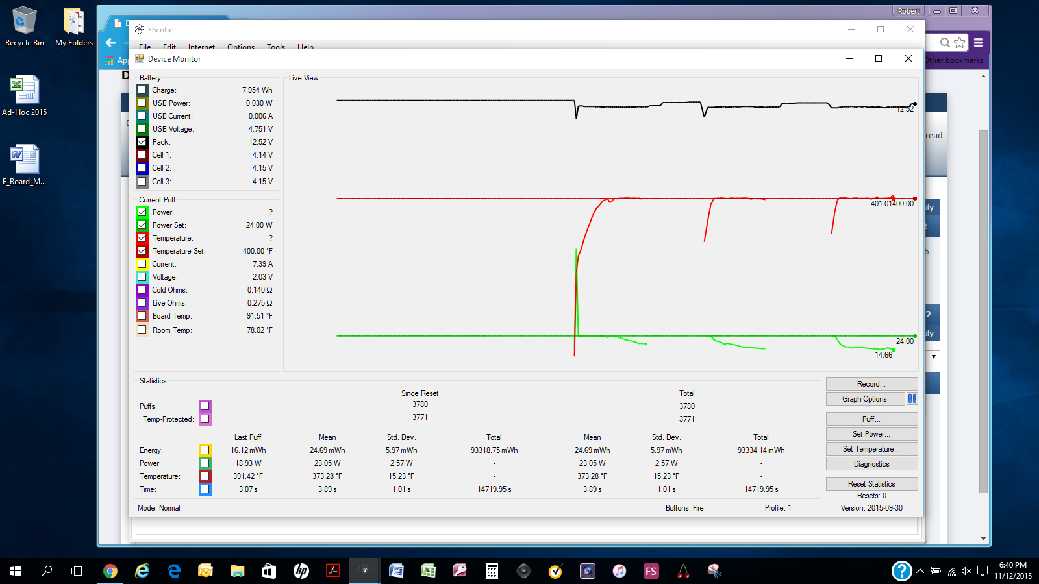Click the Reset Statistics button
1039x584 pixels.
pyautogui.click(x=871, y=484)
